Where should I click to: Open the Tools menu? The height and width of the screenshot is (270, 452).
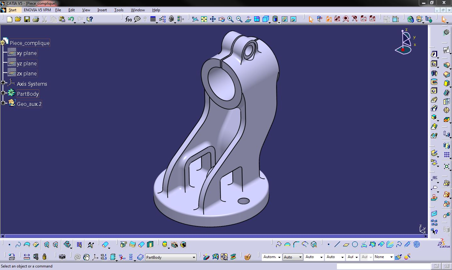119,10
